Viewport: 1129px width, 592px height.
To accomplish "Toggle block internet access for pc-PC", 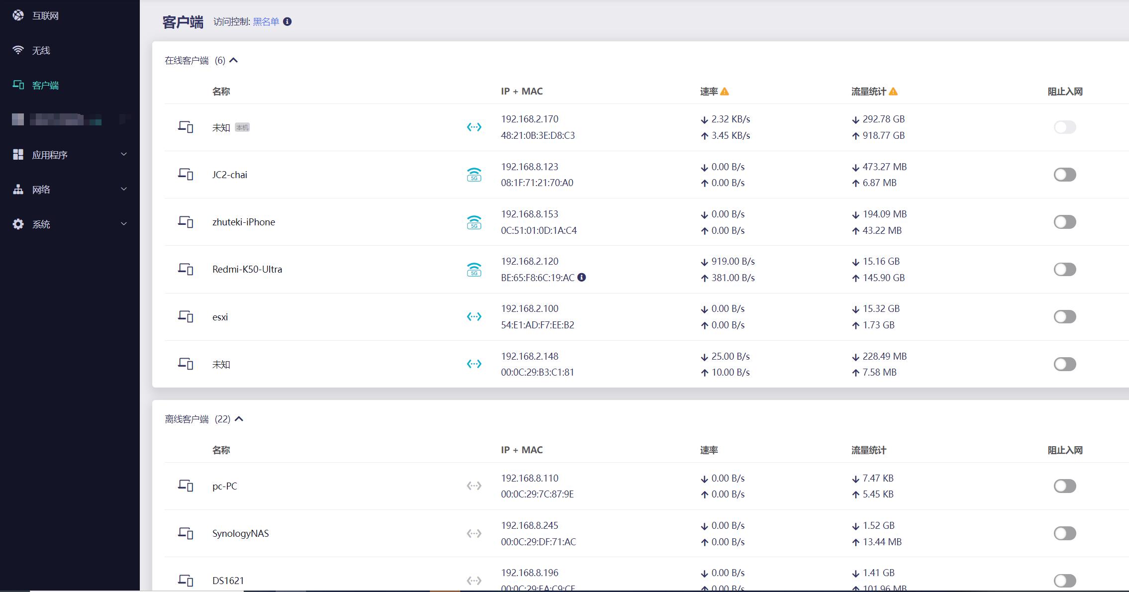I will [1064, 486].
